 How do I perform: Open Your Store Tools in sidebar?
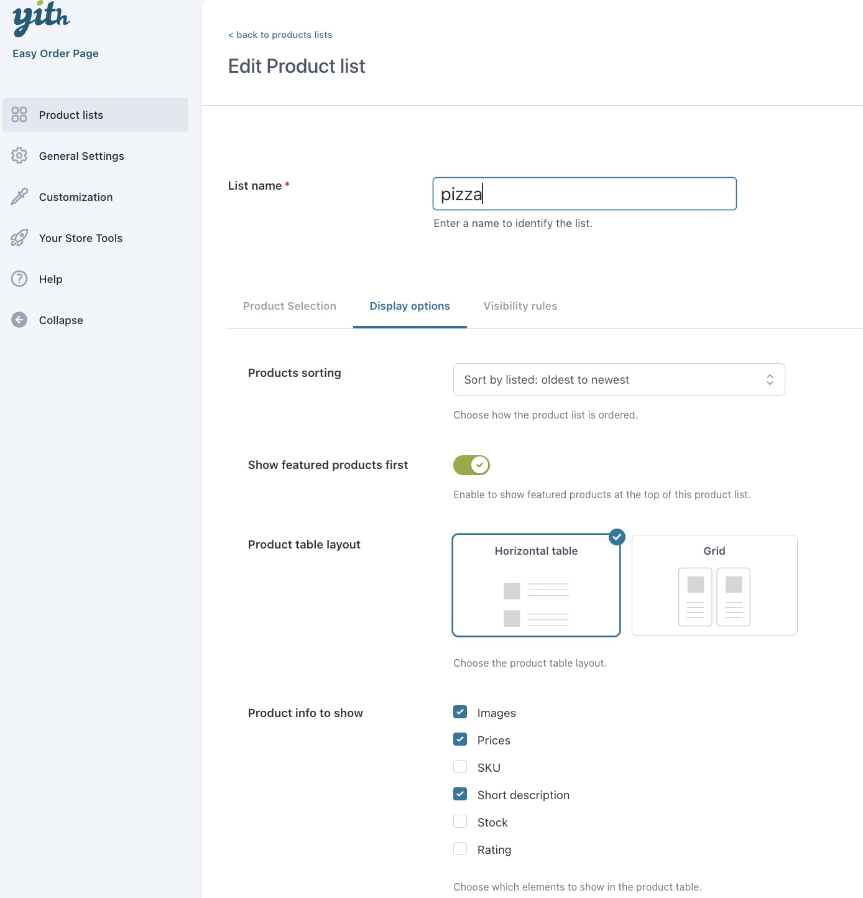point(95,238)
